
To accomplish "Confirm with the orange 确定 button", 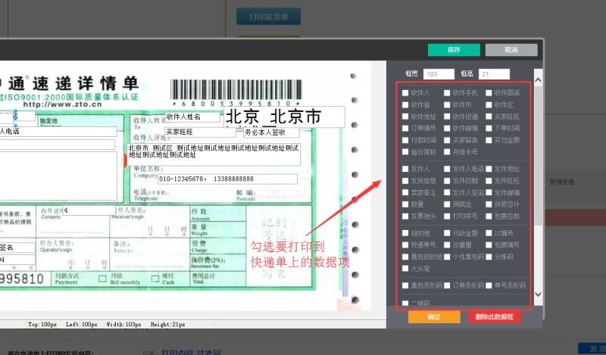I will click(x=434, y=316).
